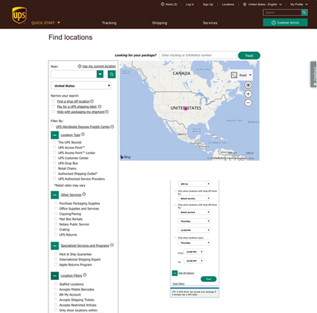Click the Log In link
Image resolution: width=317 pixels, height=313 pixels.
pos(190,4)
